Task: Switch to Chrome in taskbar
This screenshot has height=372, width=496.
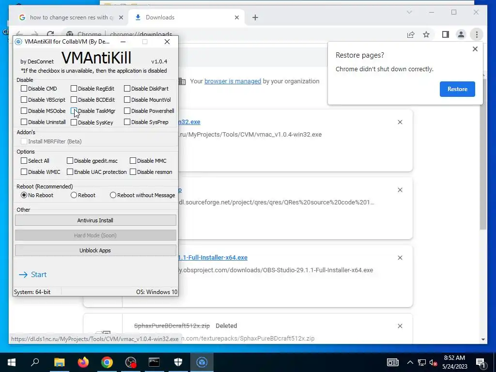Action: tap(107, 362)
